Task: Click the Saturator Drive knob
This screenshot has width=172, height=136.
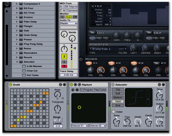Action: pos(159,95)
